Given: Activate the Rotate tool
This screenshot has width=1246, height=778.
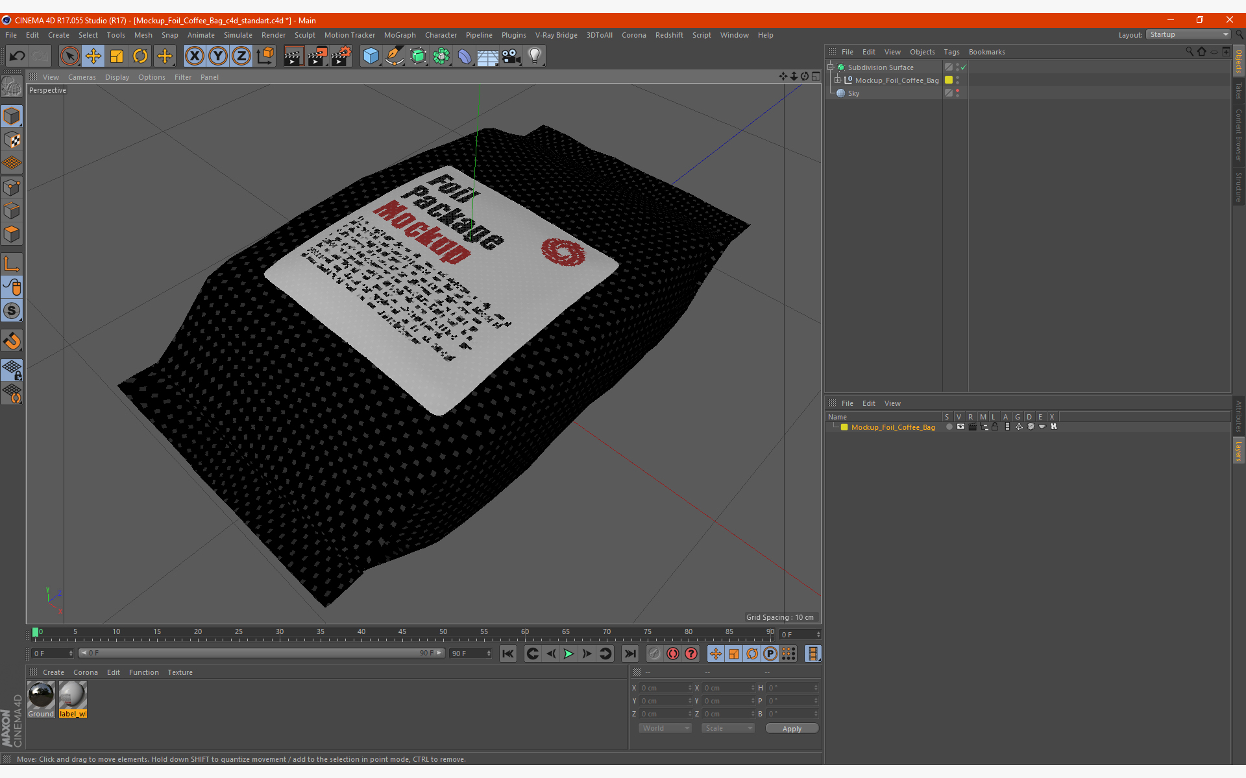Looking at the screenshot, I should (x=140, y=56).
